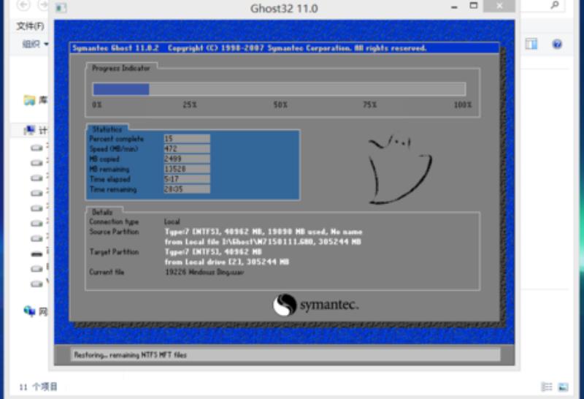Screen dimensions: 584x399
Task: Click the Symantec Ghost 11.0.2 copyright banner
Action: coord(284,48)
